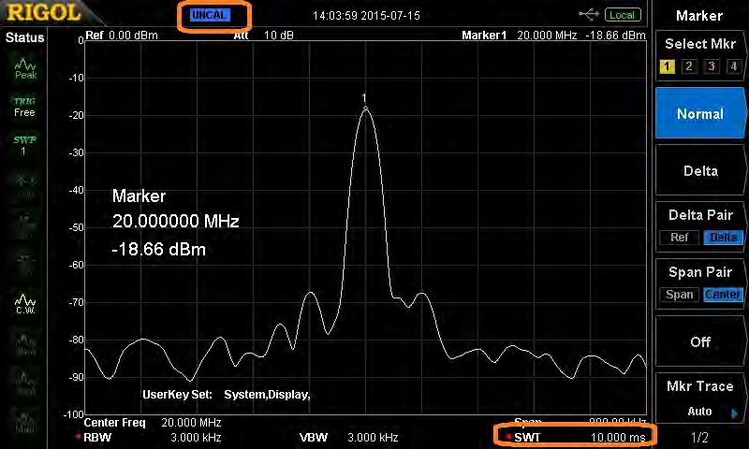The image size is (749, 449).
Task: Click the Marker1 20.000 MHz readout
Action: 520,35
